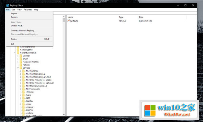203x122 pixels.
Task: Click the .NET CLR Networking 4.0.0.0 folder icon
Action: pyautogui.click(x=23, y=77)
